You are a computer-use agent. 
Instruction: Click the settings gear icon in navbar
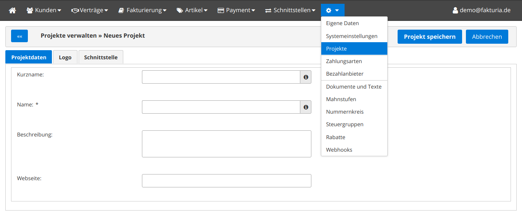[x=329, y=10]
